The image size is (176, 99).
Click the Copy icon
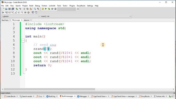coord(28,9)
